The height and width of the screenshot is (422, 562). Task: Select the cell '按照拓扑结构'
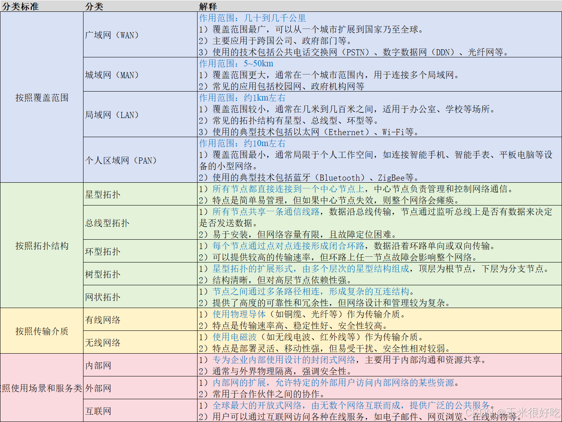click(x=42, y=245)
